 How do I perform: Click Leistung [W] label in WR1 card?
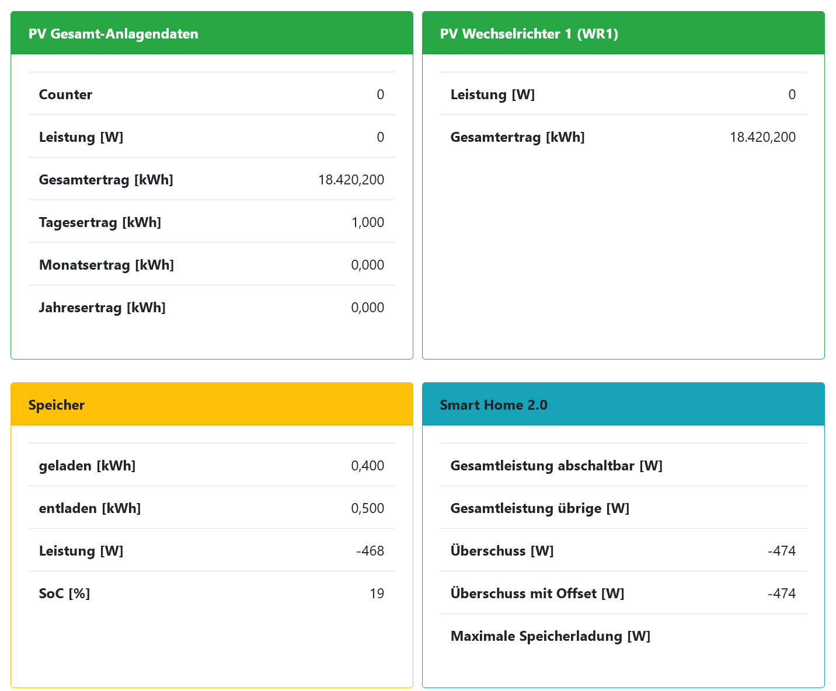(492, 95)
